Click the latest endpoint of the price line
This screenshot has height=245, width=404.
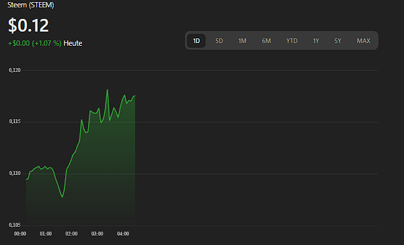[x=134, y=96]
